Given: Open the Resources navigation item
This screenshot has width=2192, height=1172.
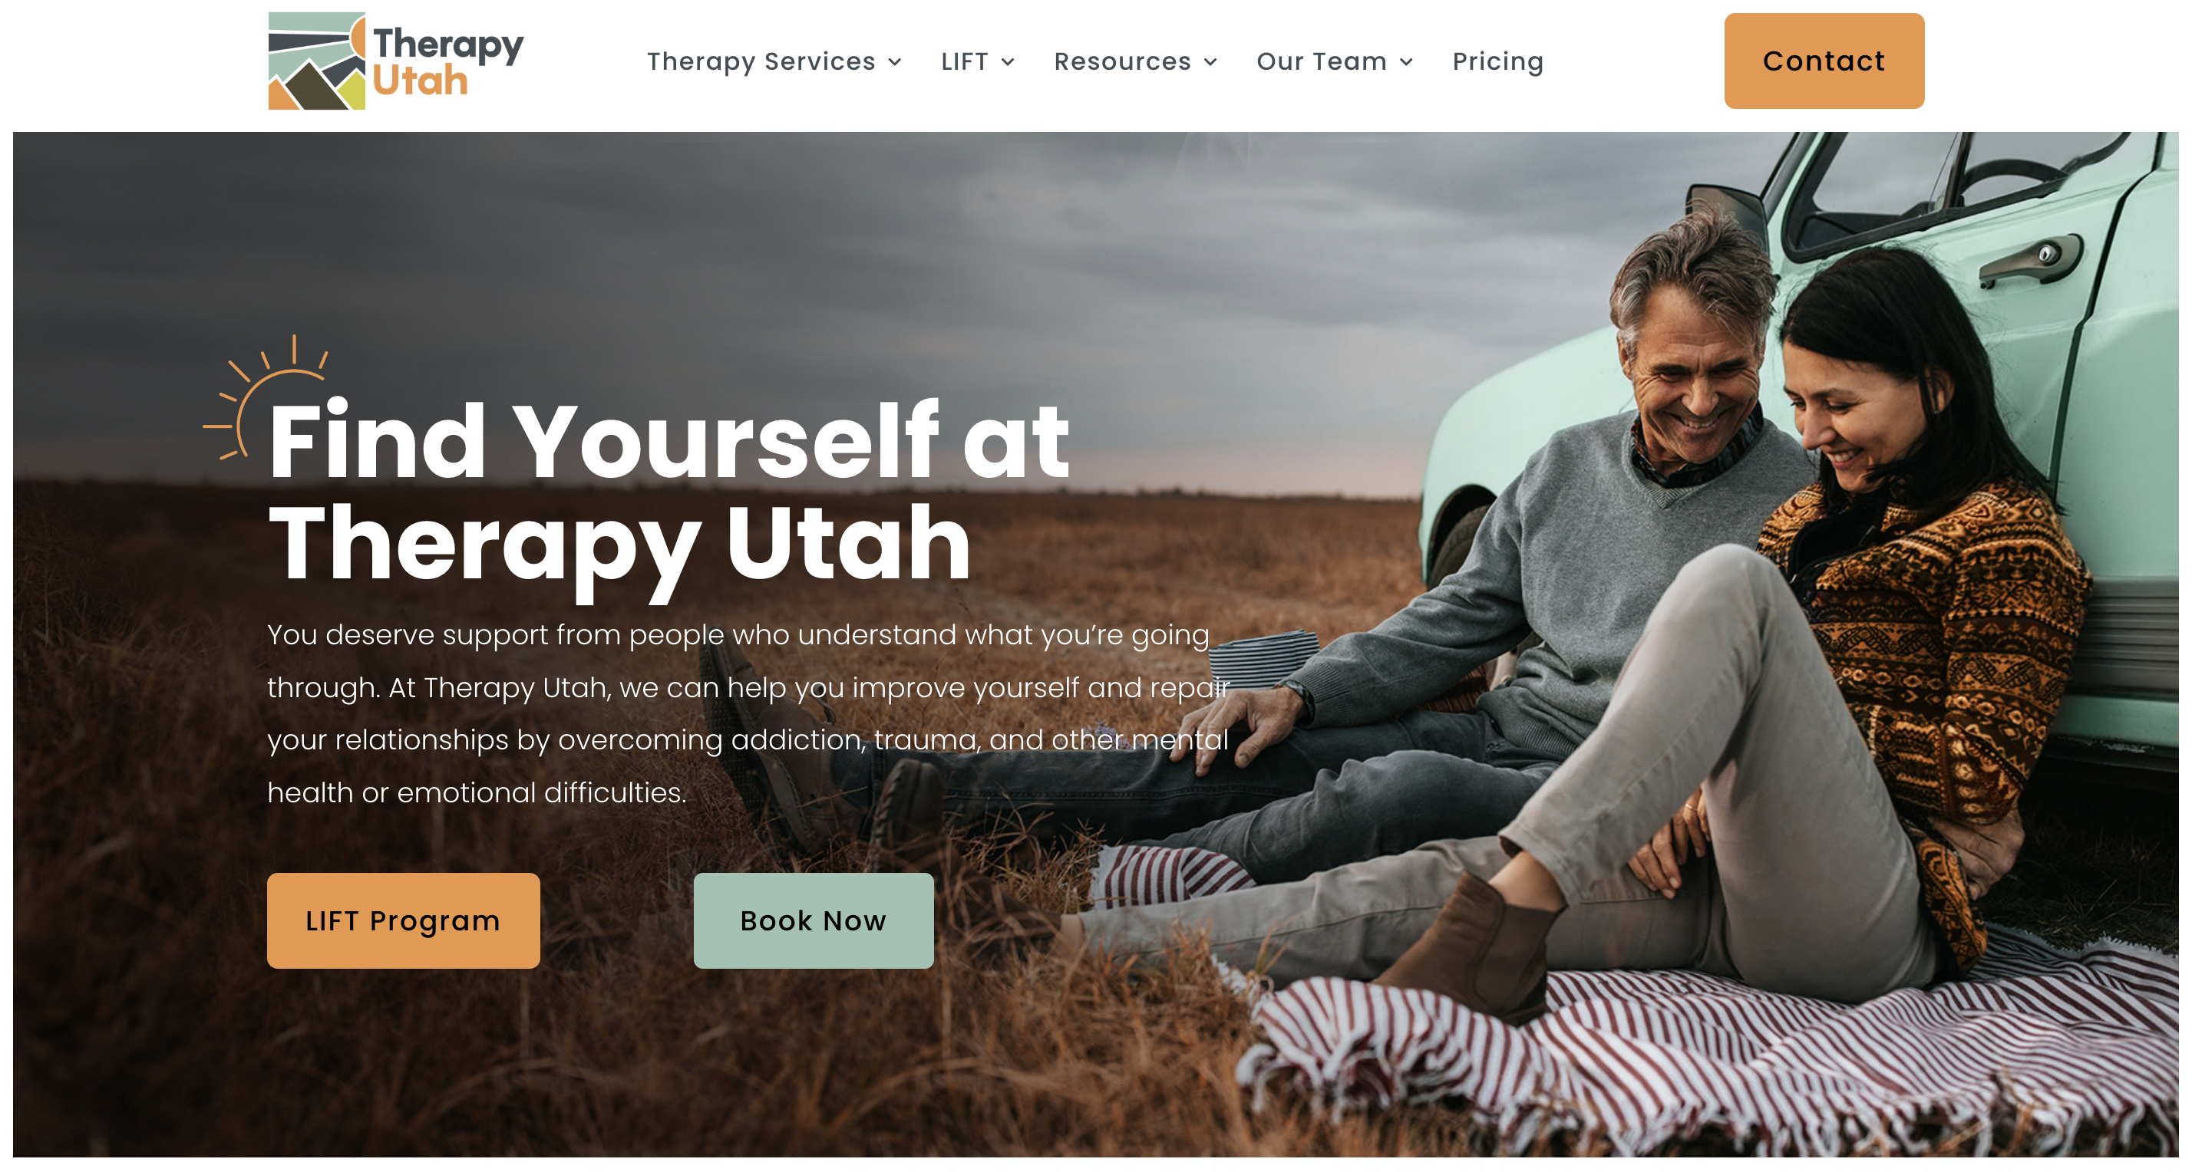Looking at the screenshot, I should tap(1122, 62).
